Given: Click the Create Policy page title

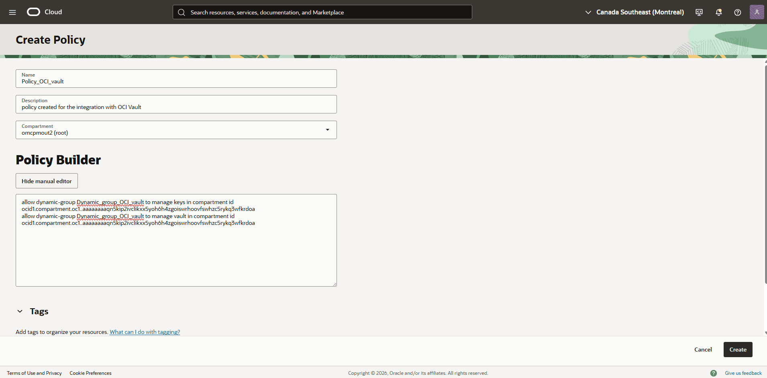Looking at the screenshot, I should click(x=51, y=40).
